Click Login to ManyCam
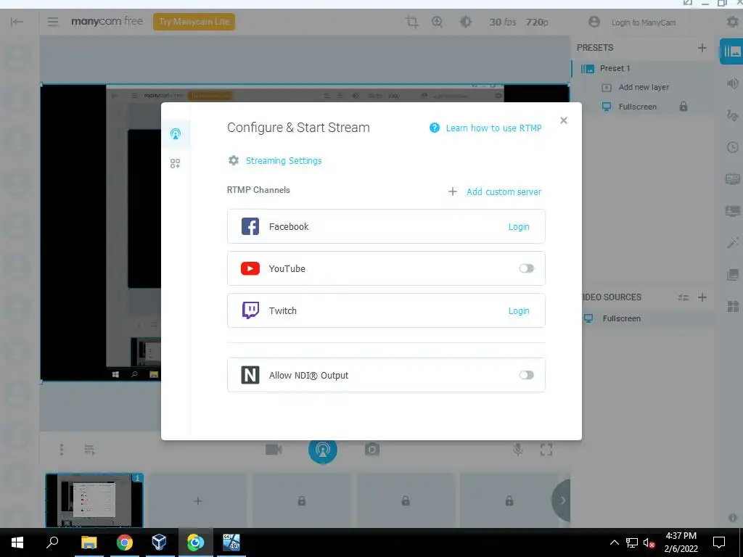 (643, 22)
